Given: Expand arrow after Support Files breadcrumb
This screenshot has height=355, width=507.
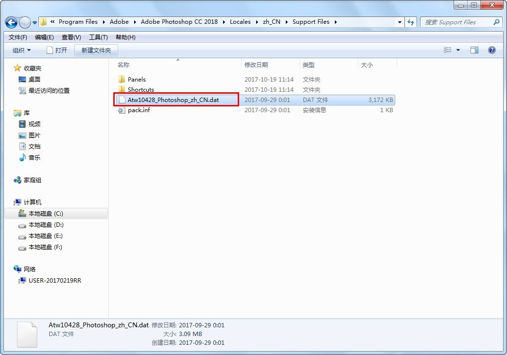Looking at the screenshot, I should (335, 22).
